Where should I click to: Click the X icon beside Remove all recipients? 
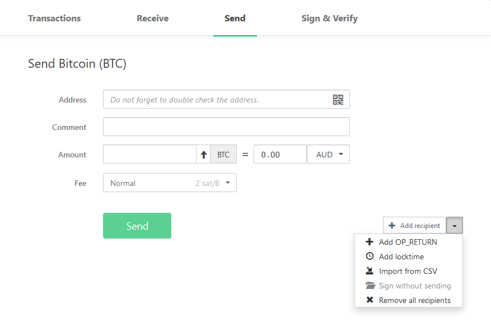370,300
